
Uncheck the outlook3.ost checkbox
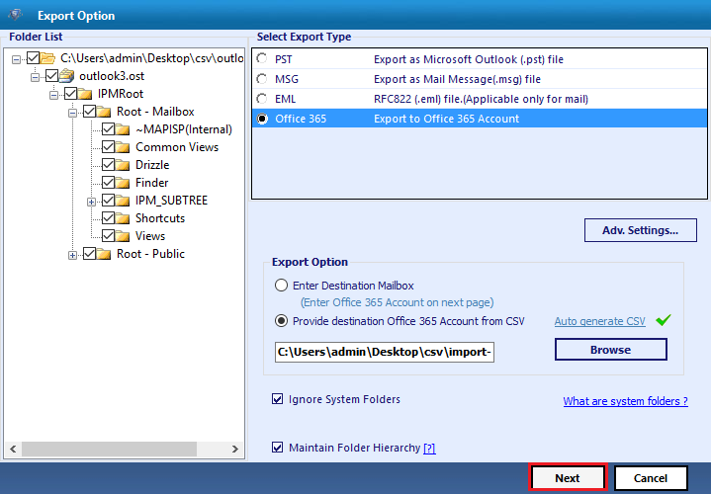[51, 76]
